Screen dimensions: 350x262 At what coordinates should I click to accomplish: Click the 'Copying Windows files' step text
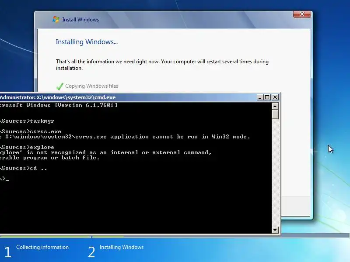point(91,86)
